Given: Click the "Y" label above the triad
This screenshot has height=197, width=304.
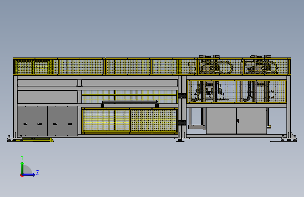Looking at the screenshot, I should click(22, 158).
